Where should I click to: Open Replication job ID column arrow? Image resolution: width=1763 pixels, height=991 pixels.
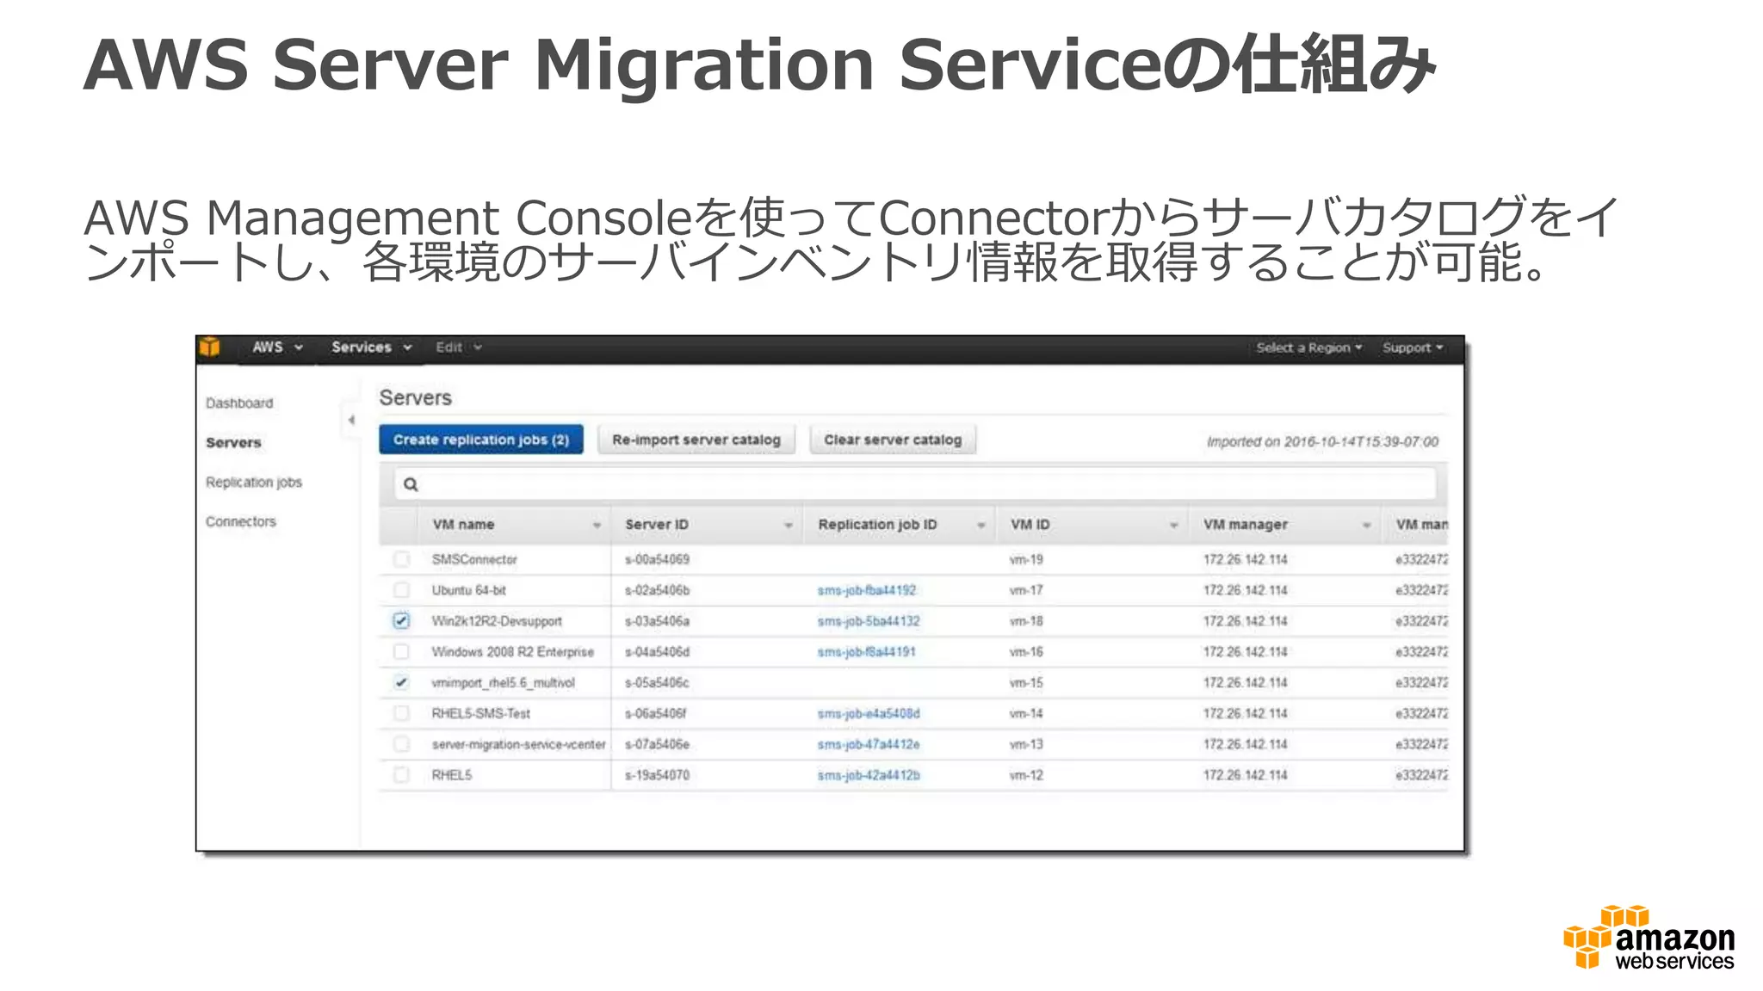click(x=980, y=526)
